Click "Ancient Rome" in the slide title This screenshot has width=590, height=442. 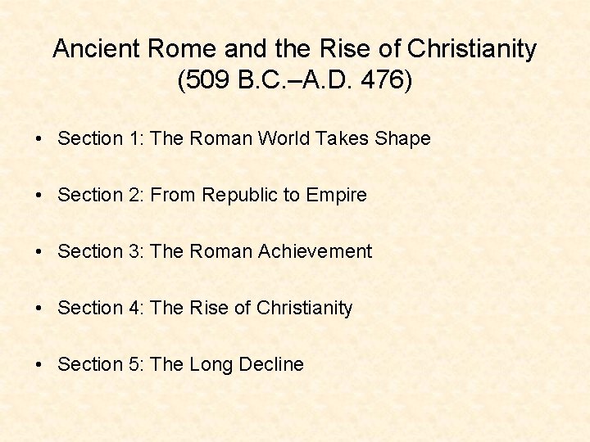(134, 48)
